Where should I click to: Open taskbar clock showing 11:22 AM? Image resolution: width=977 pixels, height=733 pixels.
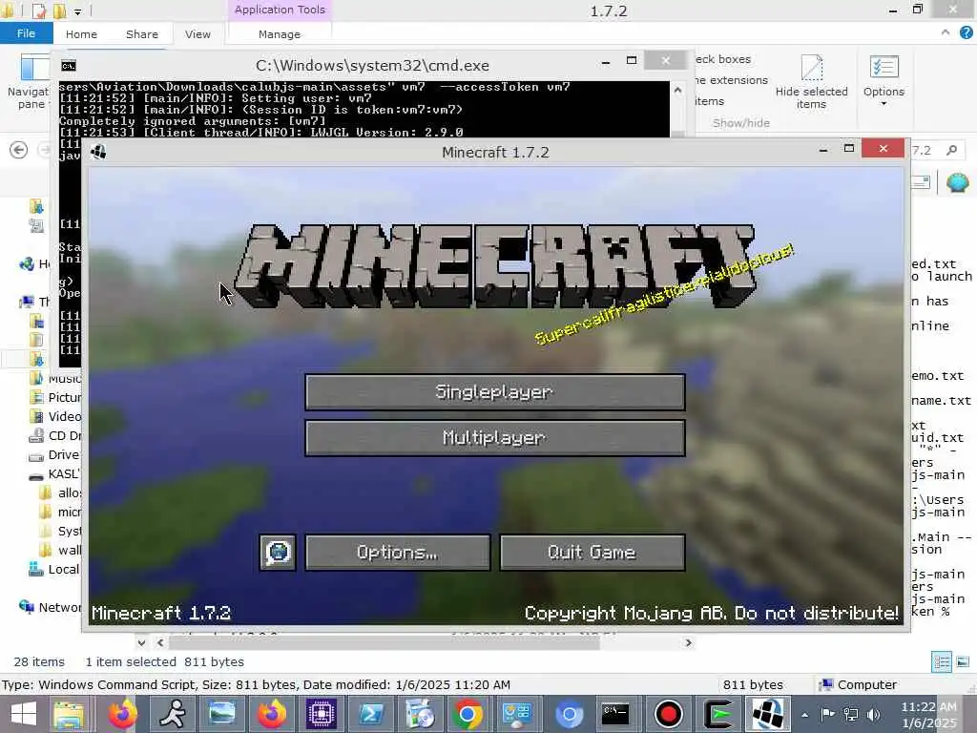point(928,714)
